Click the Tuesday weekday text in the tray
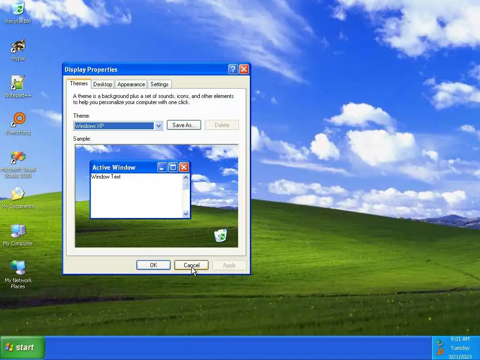Image resolution: width=480 pixels, height=360 pixels. point(460,348)
